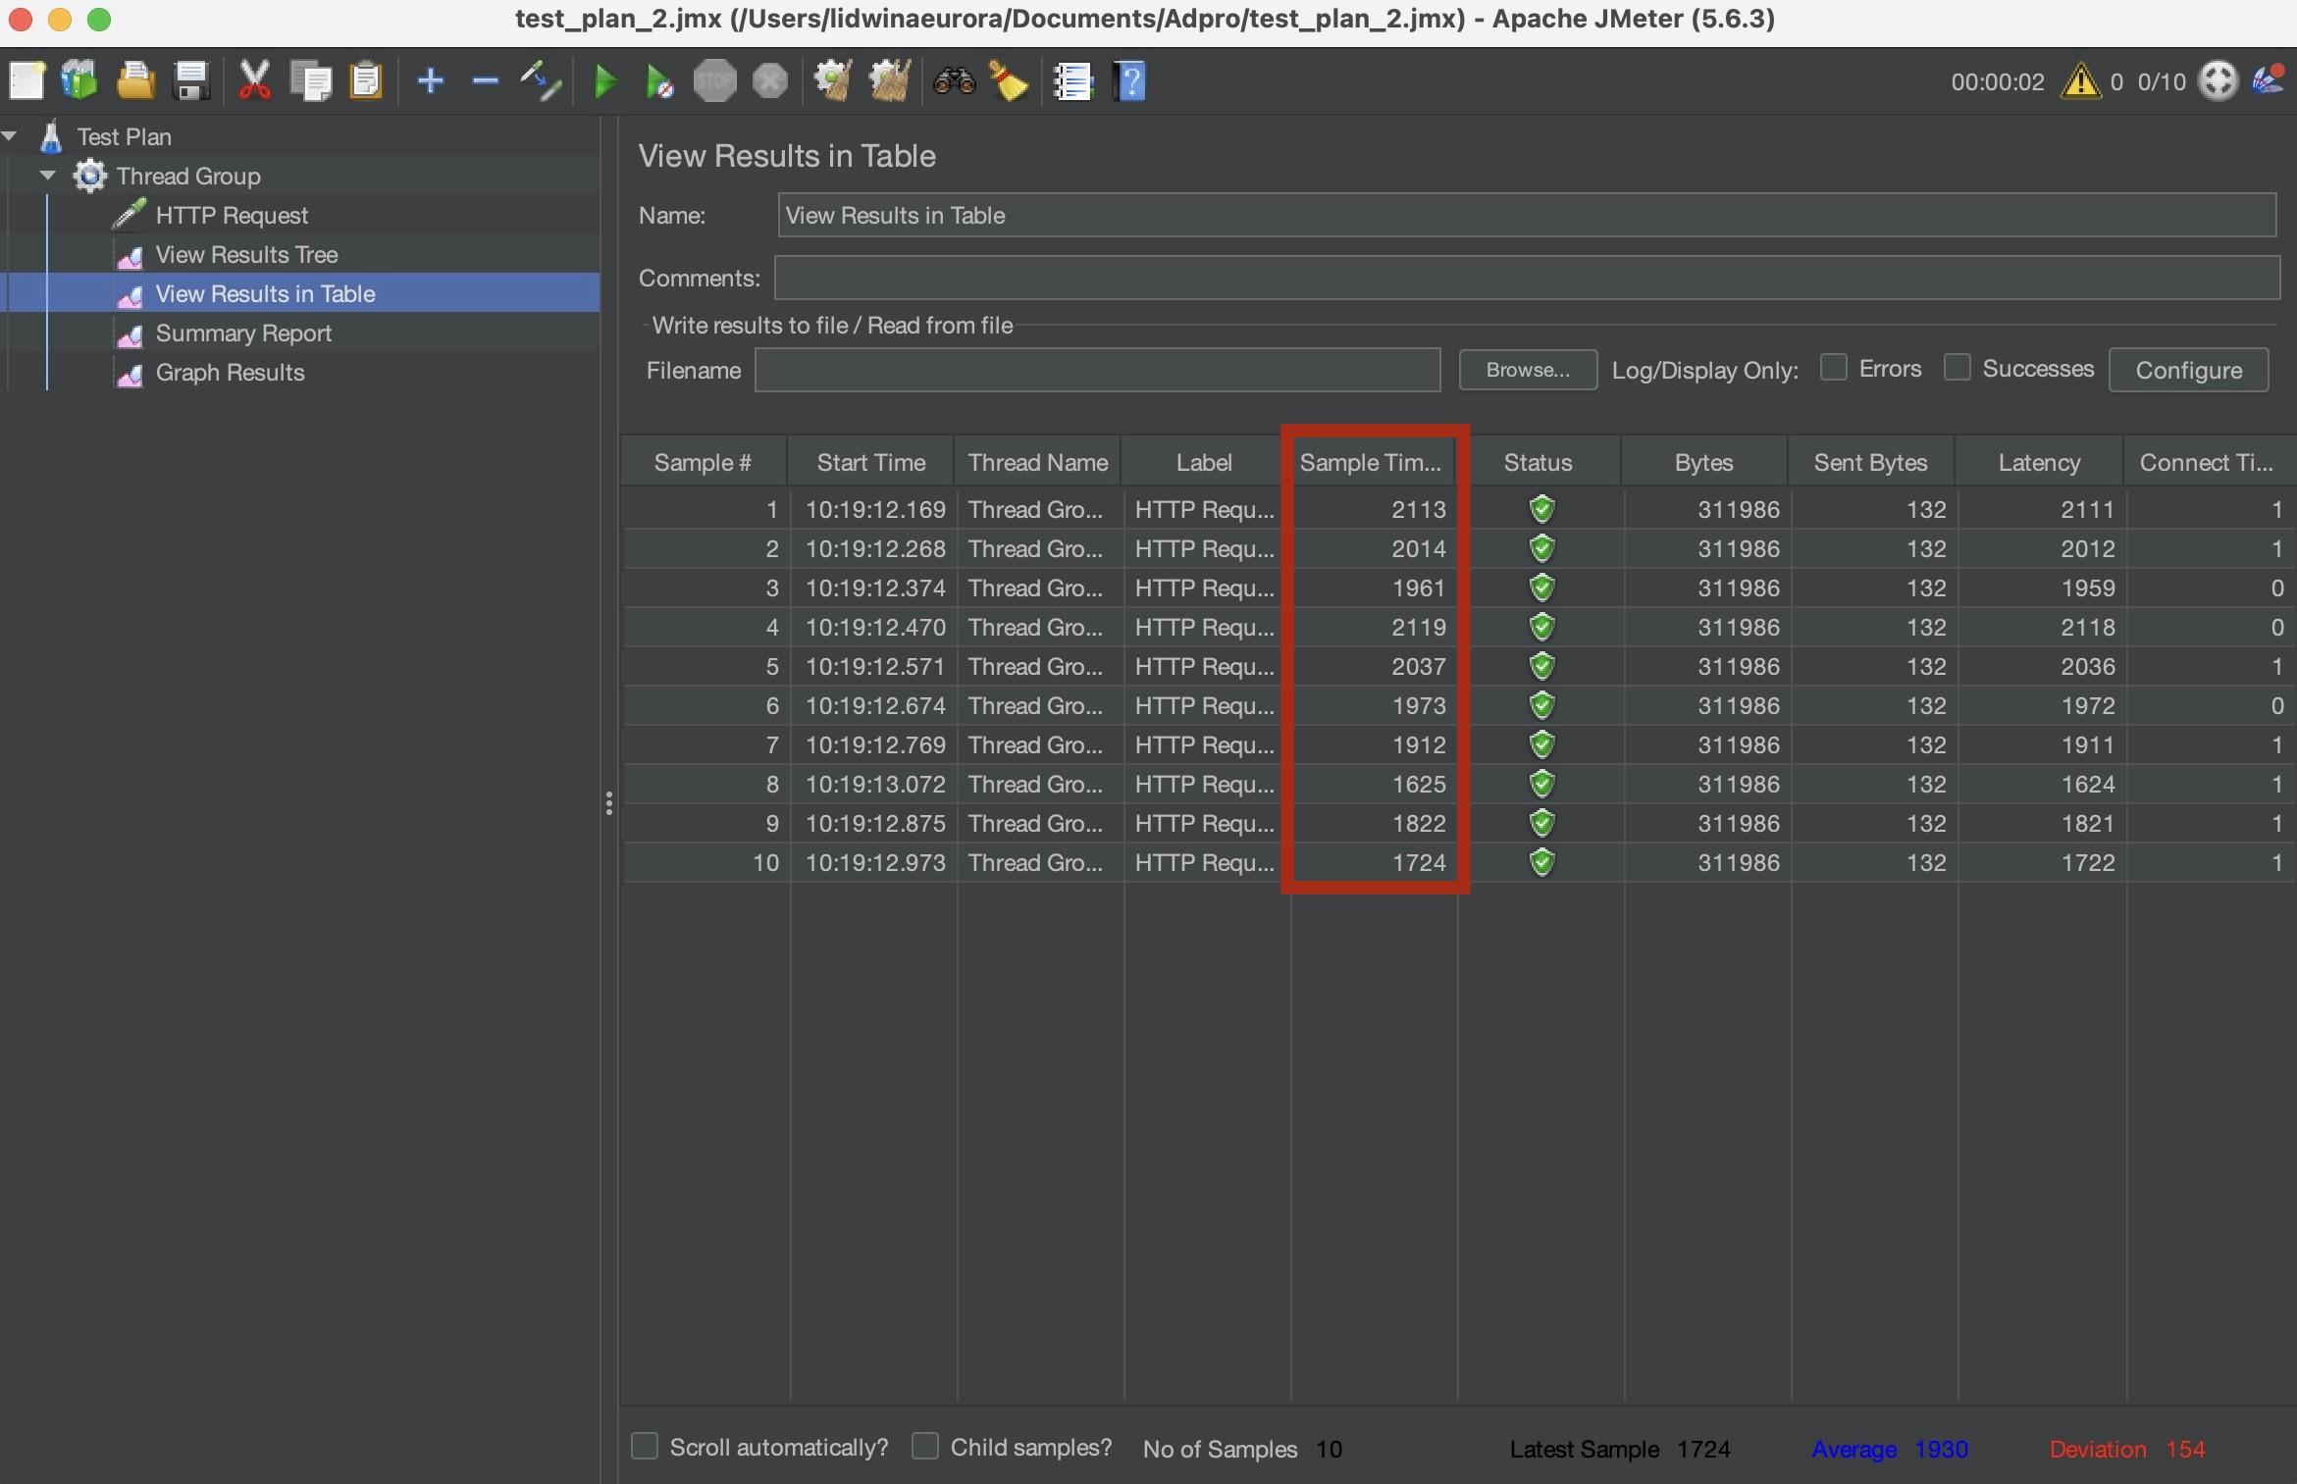Click the Clear All double-broom icon
The height and width of the screenshot is (1484, 2297).
tap(889, 81)
